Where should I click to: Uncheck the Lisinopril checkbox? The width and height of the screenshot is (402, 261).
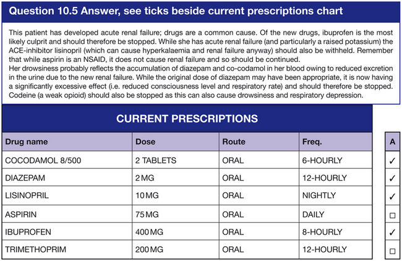[x=392, y=197]
